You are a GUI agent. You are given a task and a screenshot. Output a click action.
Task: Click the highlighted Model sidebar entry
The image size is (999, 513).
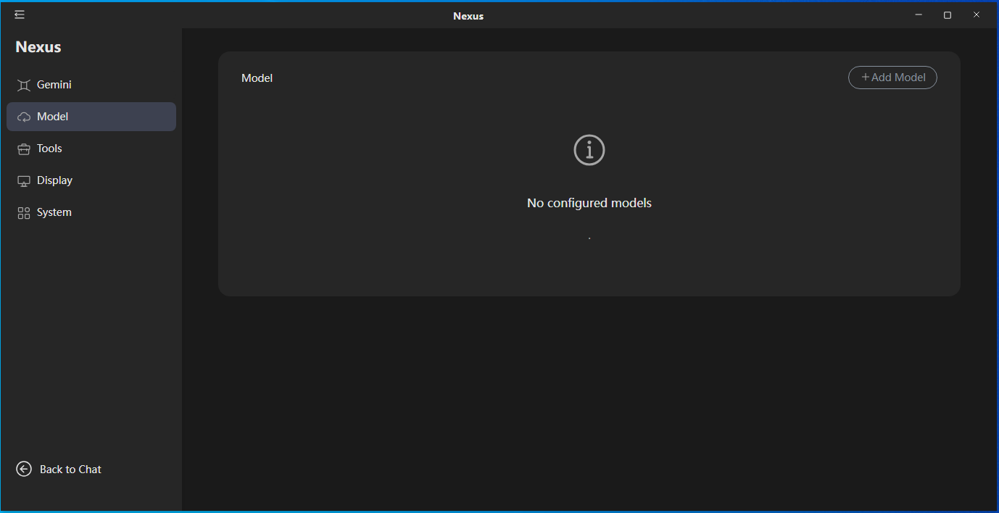tap(91, 116)
